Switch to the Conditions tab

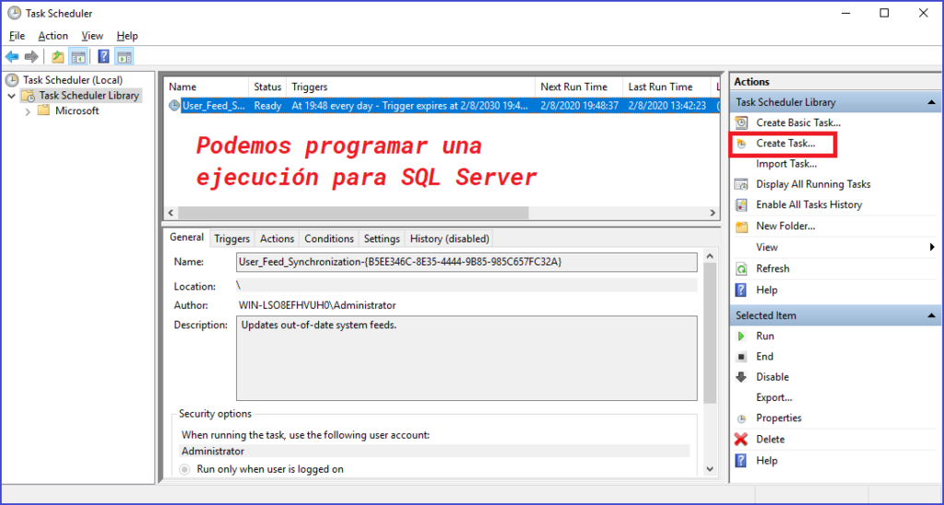(329, 239)
